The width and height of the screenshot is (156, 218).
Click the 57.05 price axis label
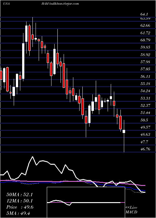(145, 69)
